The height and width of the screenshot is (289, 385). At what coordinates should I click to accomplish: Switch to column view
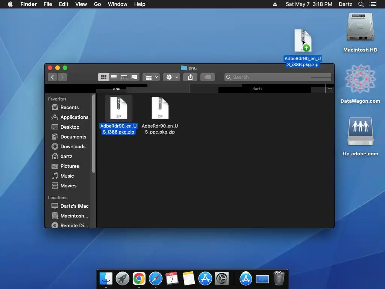[124, 77]
